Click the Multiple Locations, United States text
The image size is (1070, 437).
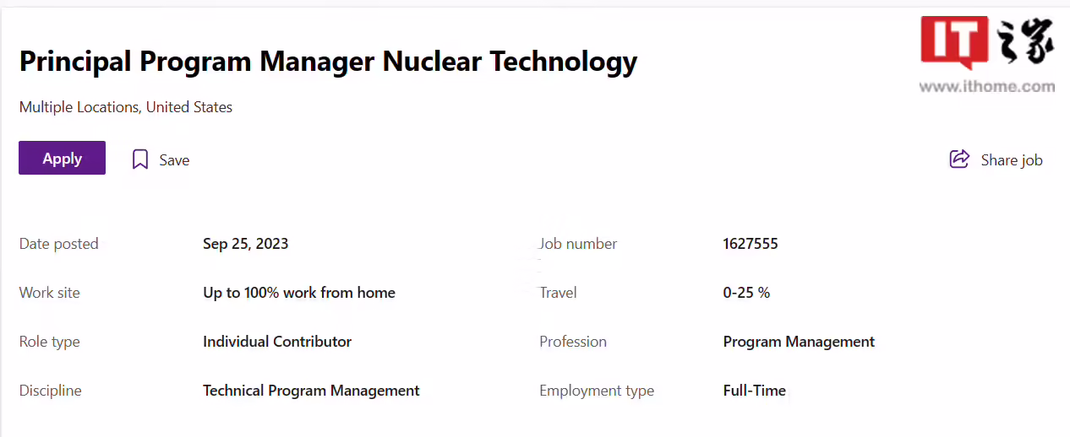coord(126,107)
